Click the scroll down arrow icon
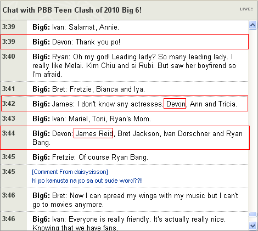 [x=253, y=226]
